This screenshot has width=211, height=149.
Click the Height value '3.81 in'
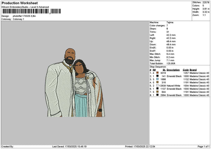coord(206,9)
